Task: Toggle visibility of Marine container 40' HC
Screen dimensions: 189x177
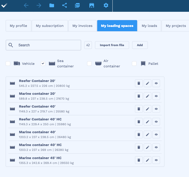Action: (x=156, y=147)
